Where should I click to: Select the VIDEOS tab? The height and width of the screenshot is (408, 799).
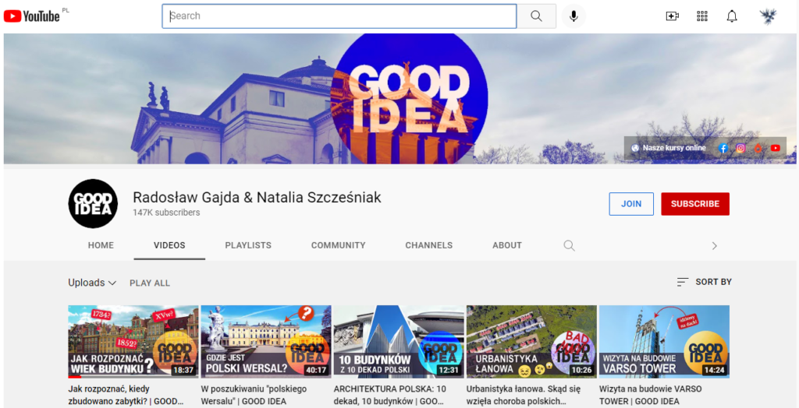169,245
